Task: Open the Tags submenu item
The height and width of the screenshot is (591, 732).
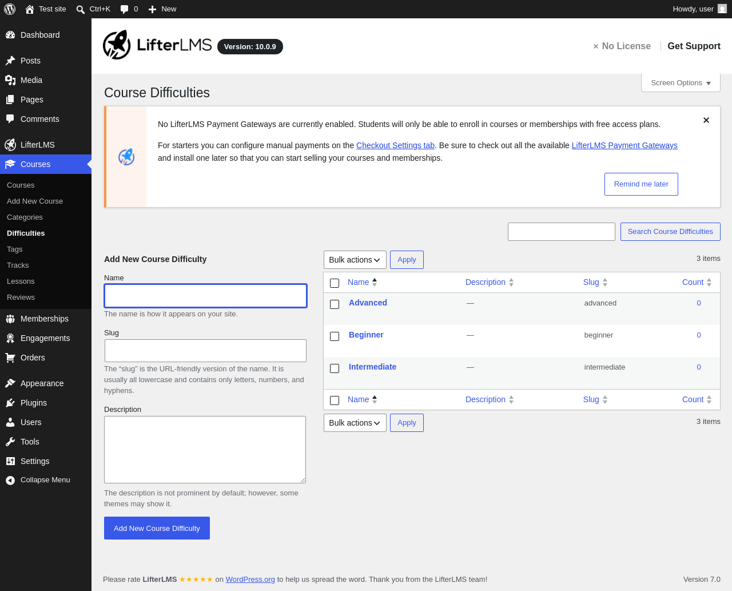Action: (x=15, y=249)
